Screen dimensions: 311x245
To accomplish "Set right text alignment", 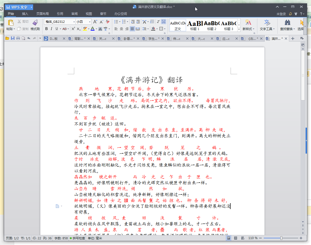I will (x=127, y=29).
